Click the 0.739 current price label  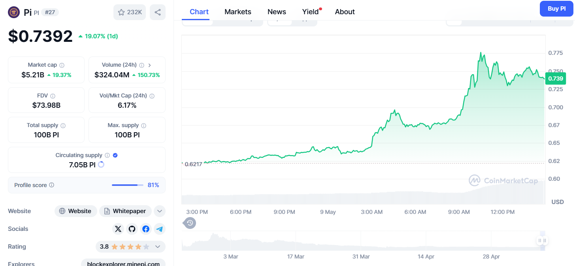pyautogui.click(x=556, y=79)
